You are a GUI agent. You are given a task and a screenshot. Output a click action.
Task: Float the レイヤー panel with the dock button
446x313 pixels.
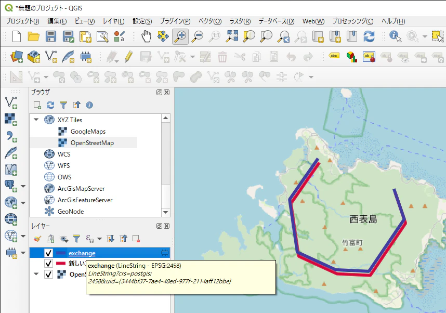tap(159, 226)
